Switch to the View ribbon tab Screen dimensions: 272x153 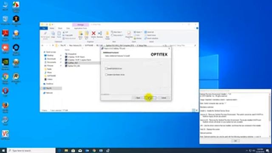pos(68,28)
